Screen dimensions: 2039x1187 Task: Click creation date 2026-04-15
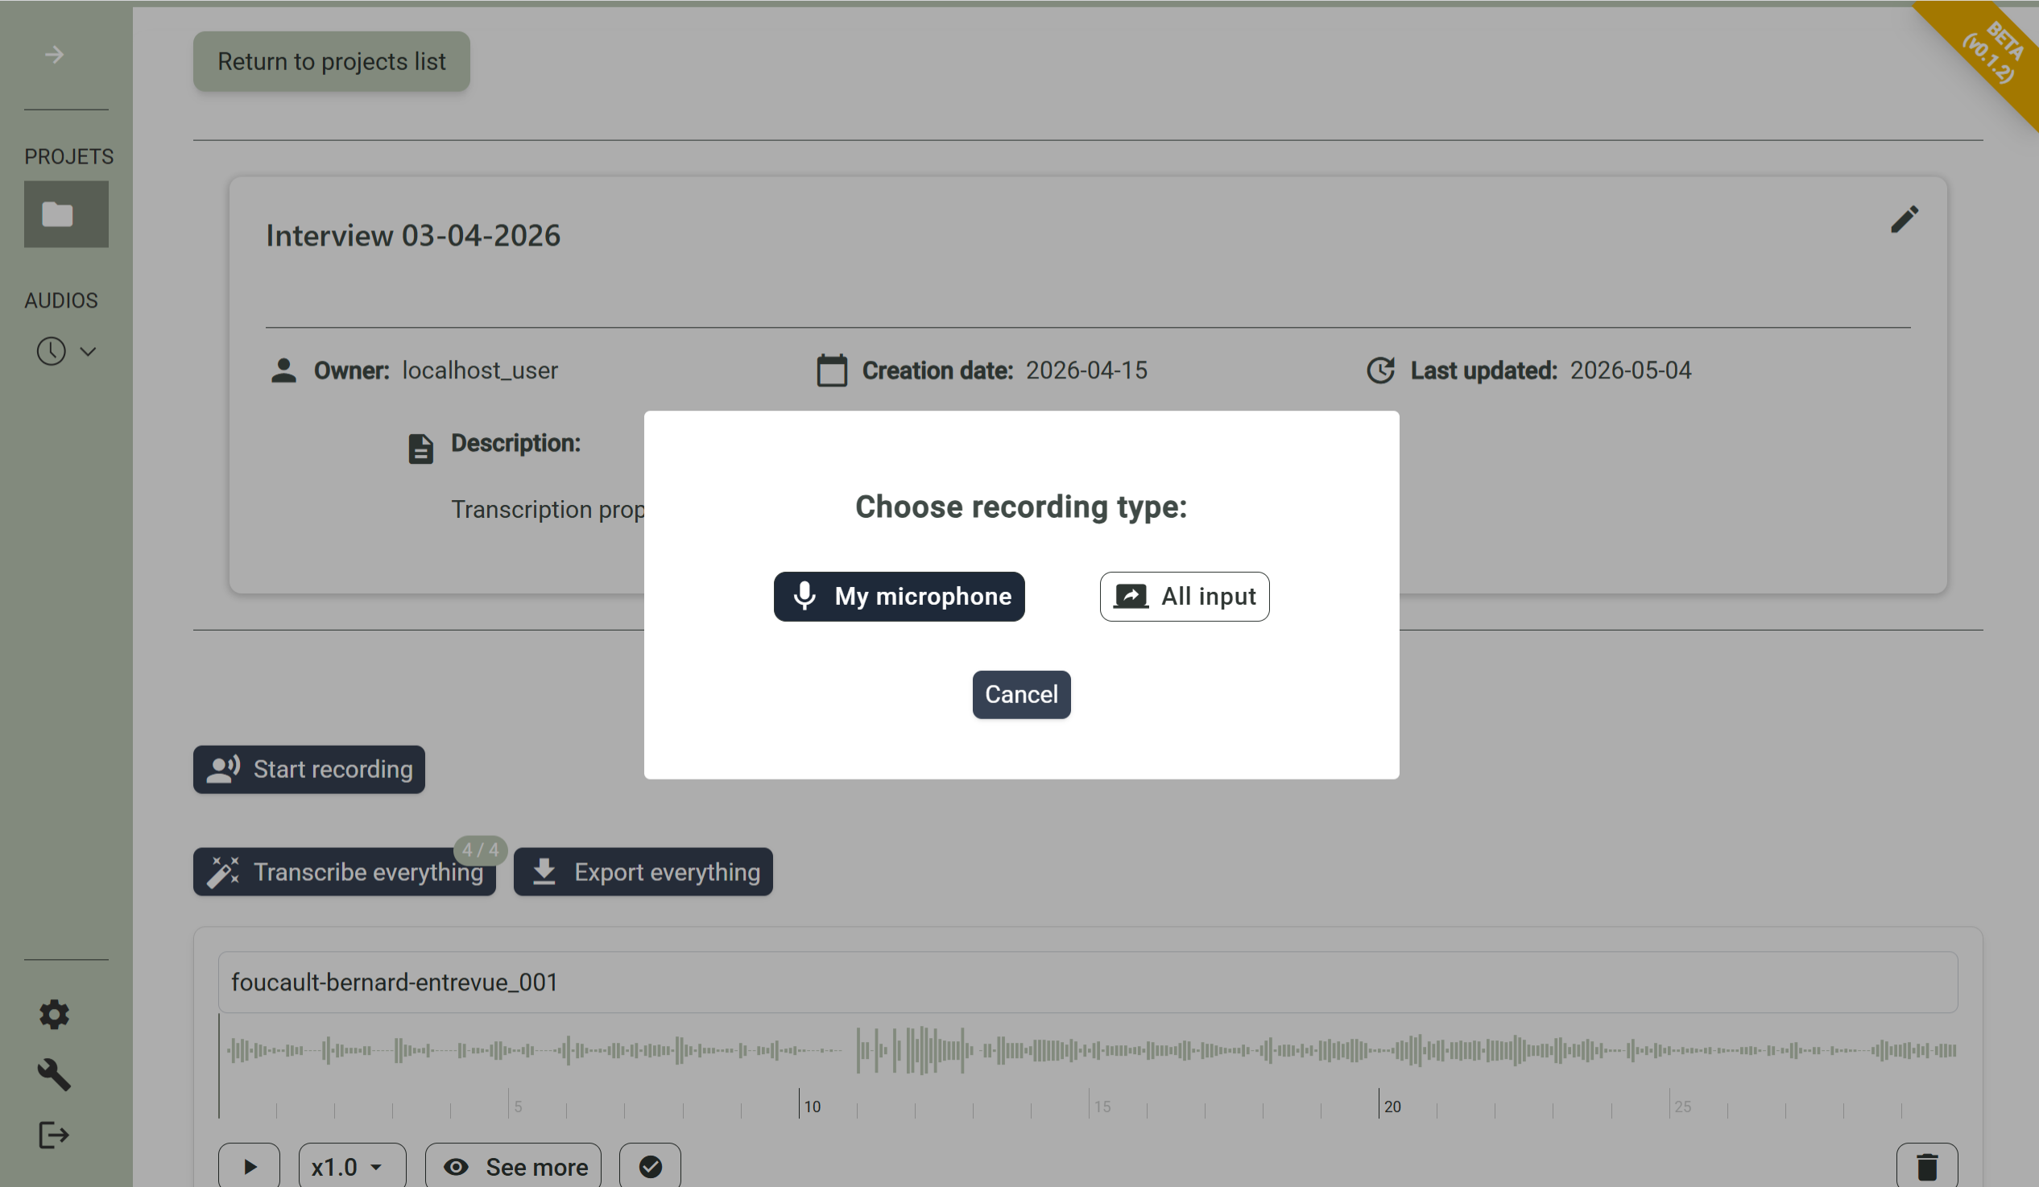(1086, 370)
